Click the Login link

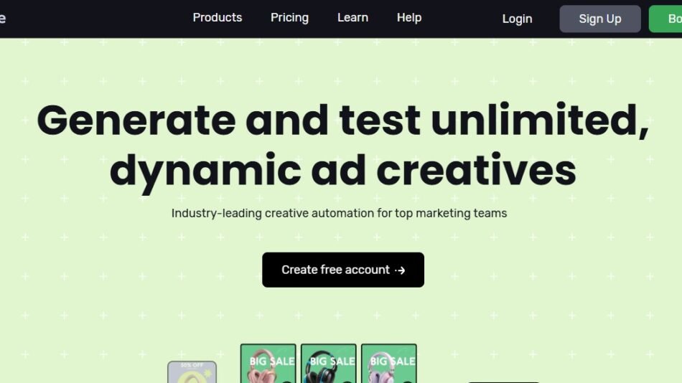point(517,19)
